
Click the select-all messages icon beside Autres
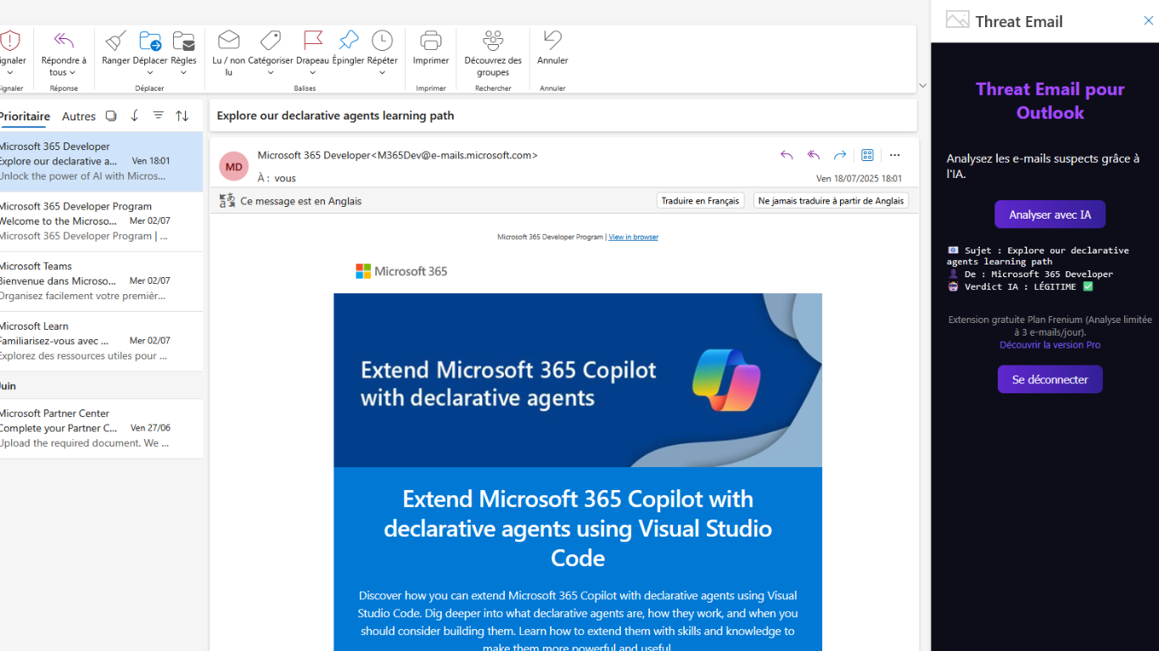click(111, 116)
